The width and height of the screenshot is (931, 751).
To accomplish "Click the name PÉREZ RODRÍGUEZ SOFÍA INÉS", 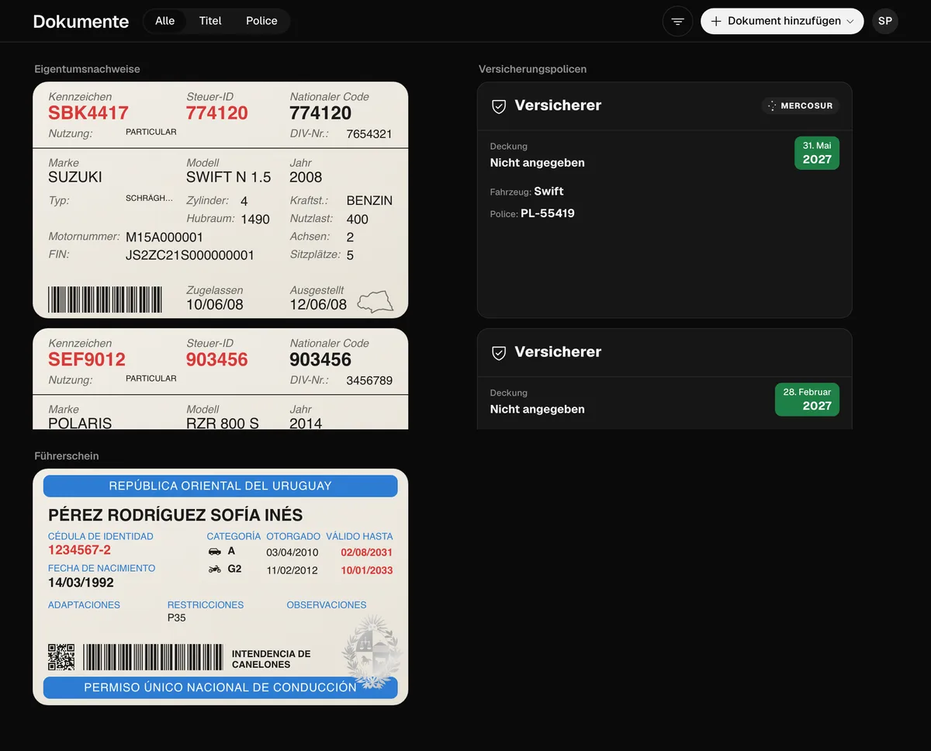I will click(175, 515).
